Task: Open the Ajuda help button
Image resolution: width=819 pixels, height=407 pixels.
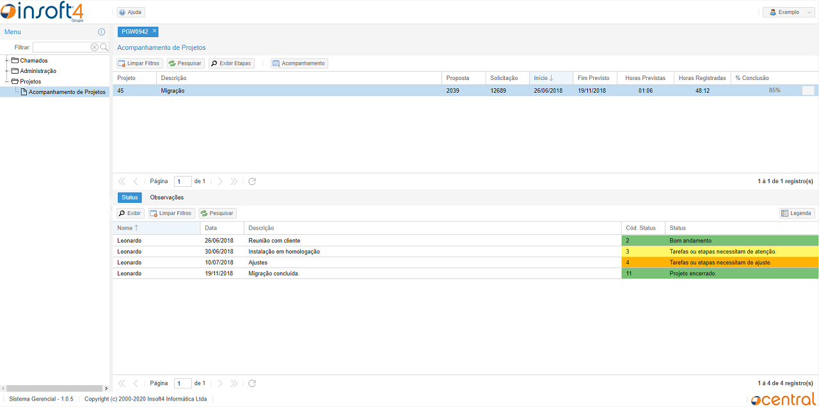Action: [x=131, y=12]
